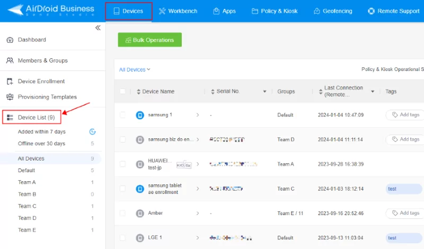This screenshot has height=249, width=424.
Task: Select Team D group in sidebar
Action: coord(27,218)
